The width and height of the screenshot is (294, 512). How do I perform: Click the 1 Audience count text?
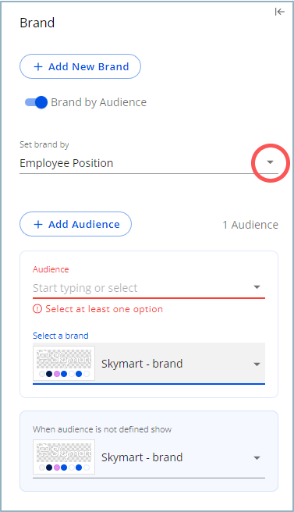(x=250, y=225)
